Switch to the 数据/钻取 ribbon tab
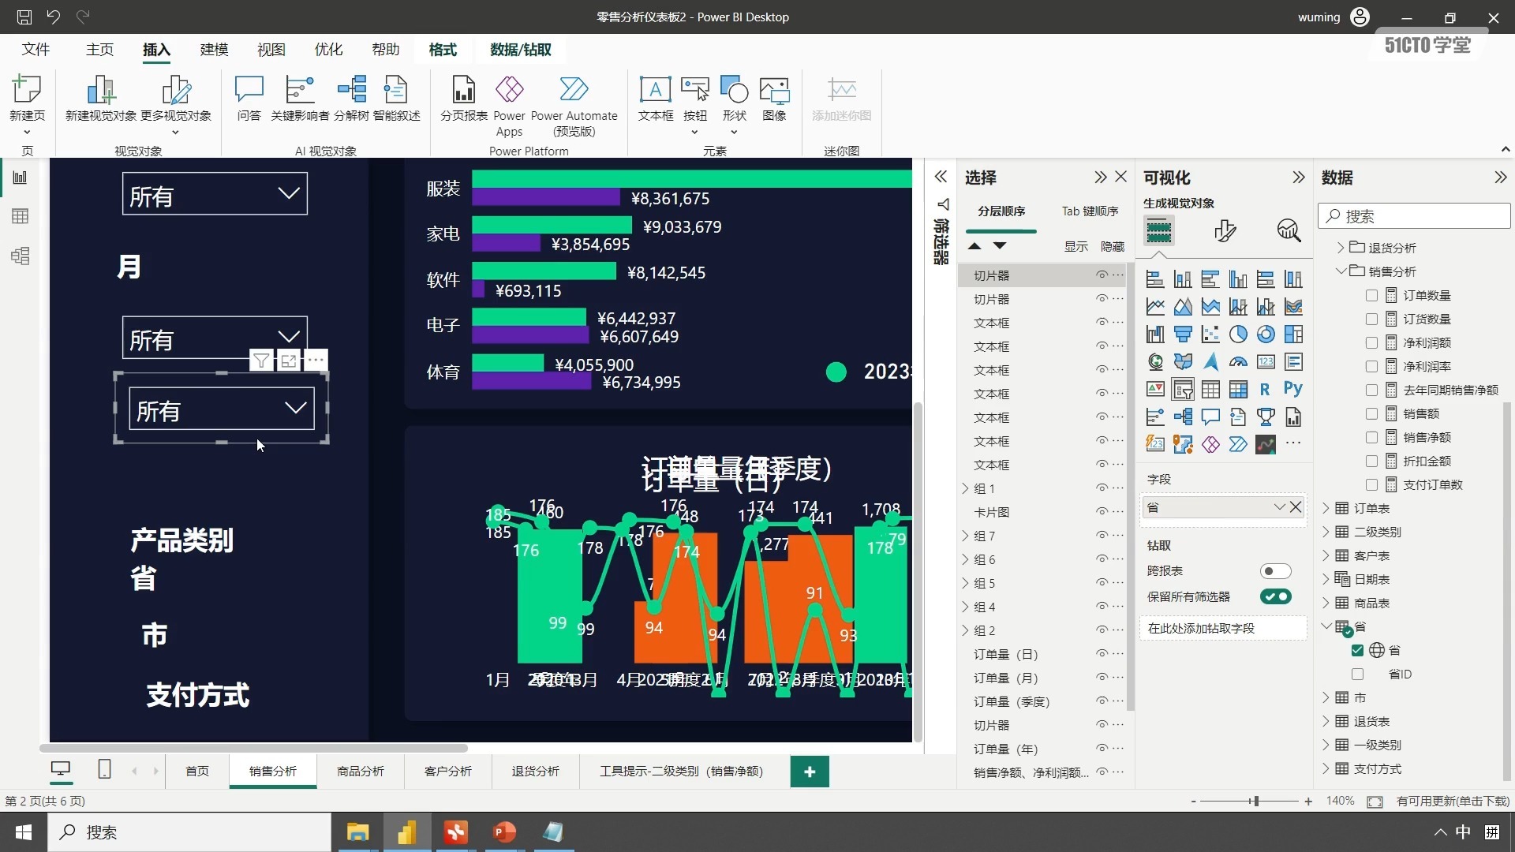This screenshot has width=1515, height=852. click(521, 50)
